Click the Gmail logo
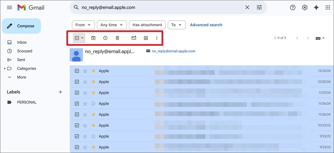This screenshot has width=334, height=153. point(30,7)
